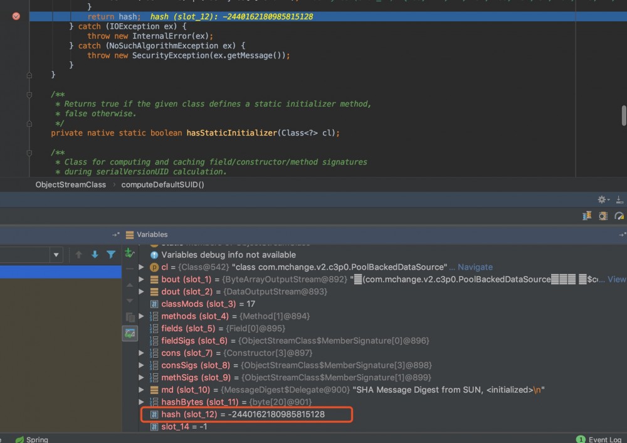Screen dimensions: 627x443
Task: Click the memory gauge icon
Action: 619,216
